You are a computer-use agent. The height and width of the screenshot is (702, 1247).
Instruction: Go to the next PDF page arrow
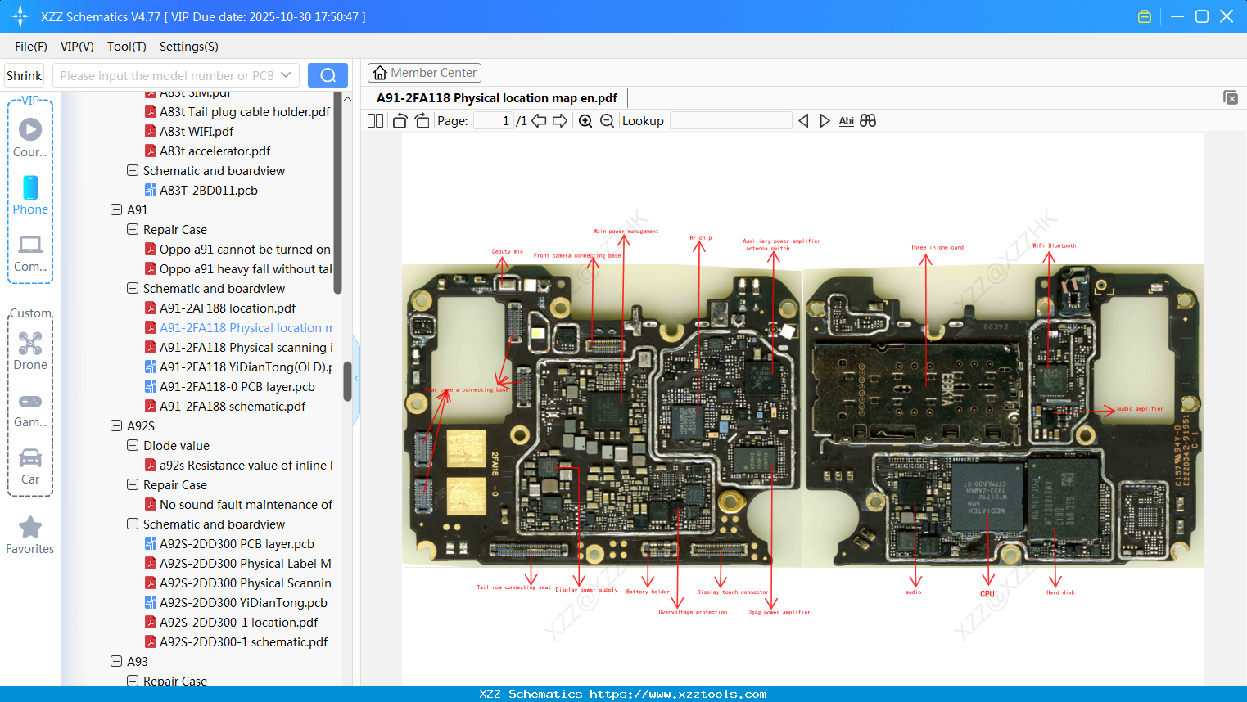[x=560, y=120]
